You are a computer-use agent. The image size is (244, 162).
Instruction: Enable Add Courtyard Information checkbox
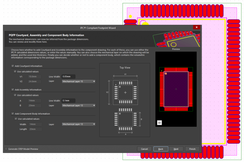(13, 66)
